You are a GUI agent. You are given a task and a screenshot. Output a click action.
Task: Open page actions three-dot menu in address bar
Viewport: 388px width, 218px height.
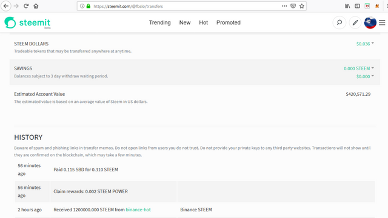coord(284,6)
